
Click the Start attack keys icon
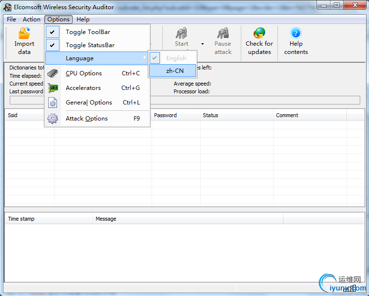[181, 33]
